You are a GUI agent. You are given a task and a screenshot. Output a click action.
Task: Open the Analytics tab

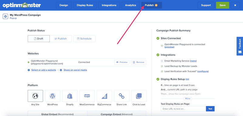click(131, 5)
